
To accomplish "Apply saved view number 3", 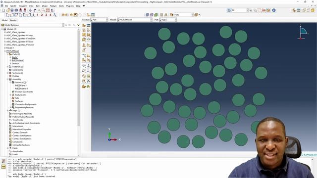I will (46, 15).
